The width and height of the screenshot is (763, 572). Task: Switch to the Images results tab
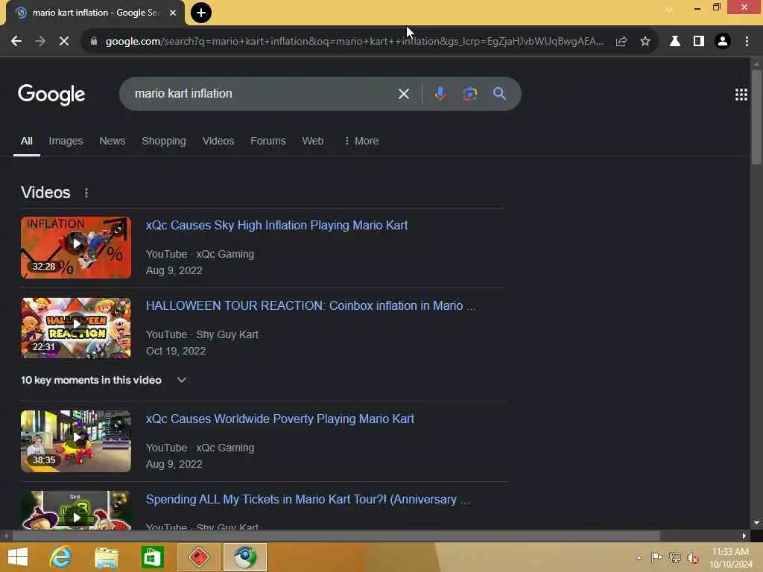click(66, 141)
